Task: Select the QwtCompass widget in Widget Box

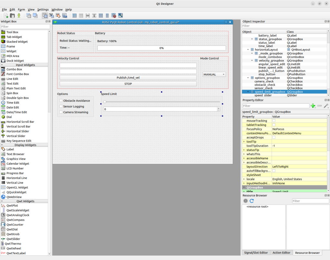Action: coord(15,220)
